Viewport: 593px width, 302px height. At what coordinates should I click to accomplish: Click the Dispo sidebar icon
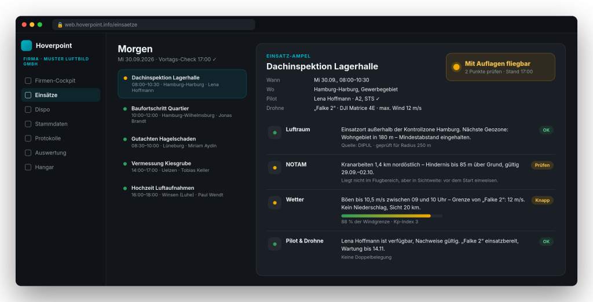click(x=28, y=109)
